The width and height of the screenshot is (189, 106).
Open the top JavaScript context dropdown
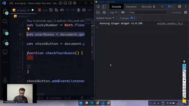(x=113, y=12)
